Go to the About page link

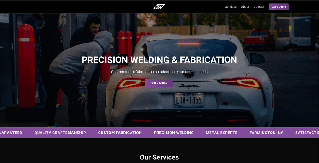click(245, 7)
